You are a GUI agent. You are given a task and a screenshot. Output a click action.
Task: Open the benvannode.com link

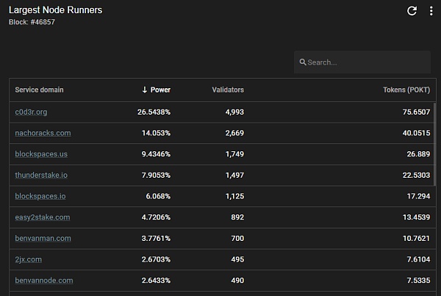(44, 281)
